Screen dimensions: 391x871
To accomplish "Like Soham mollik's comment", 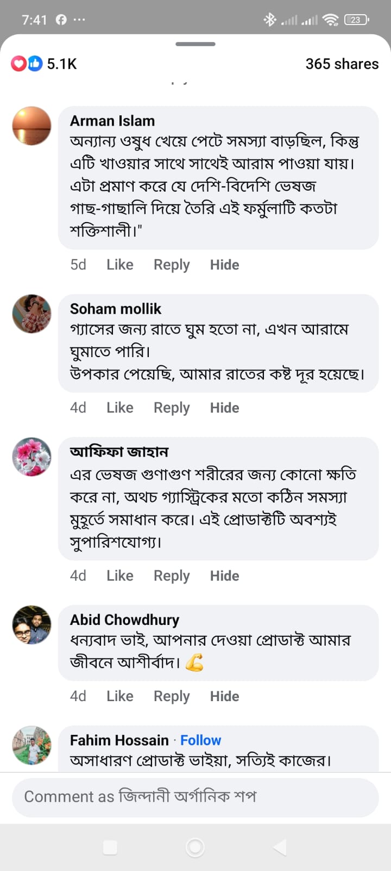I will click(119, 408).
